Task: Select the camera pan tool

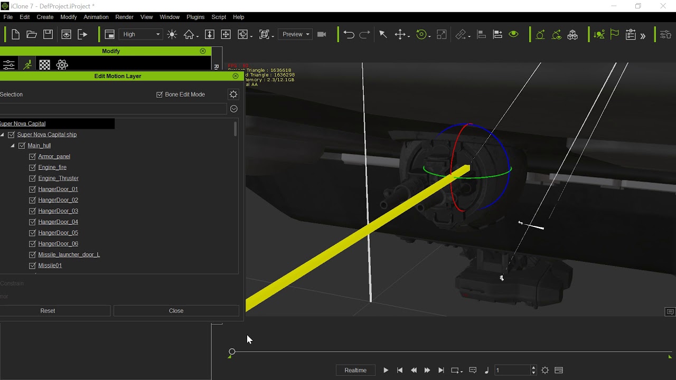Action: (226, 34)
